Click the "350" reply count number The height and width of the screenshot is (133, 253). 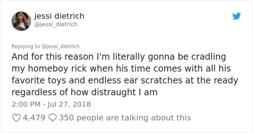coord(66,118)
